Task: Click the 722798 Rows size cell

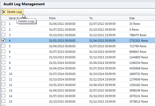Action: [138, 46]
